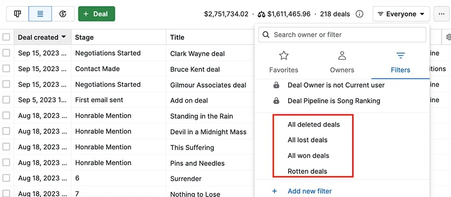Open column settings gear icon

coord(448,37)
